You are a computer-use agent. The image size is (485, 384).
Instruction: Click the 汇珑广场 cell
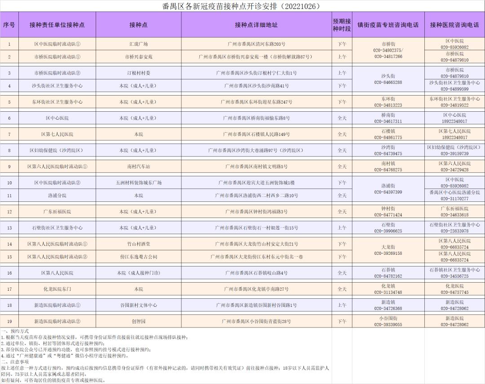pos(139,44)
